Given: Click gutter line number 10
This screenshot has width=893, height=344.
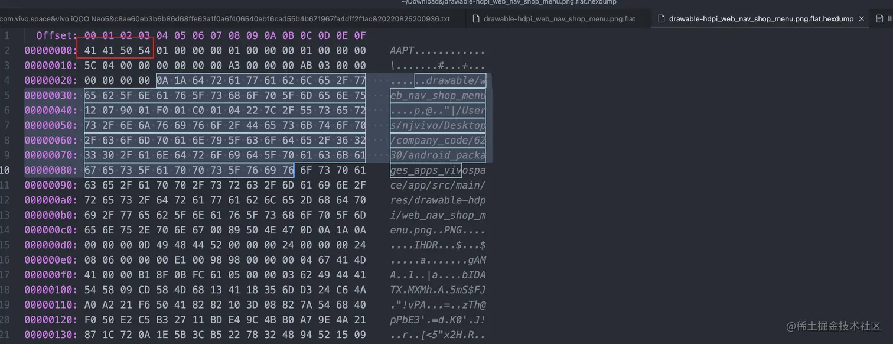Looking at the screenshot, I should coord(5,170).
